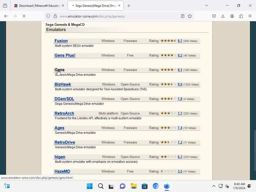Viewport: 256px width, 192px height.
Task: Open the Firefox View icon
Action: tap(5, 6)
